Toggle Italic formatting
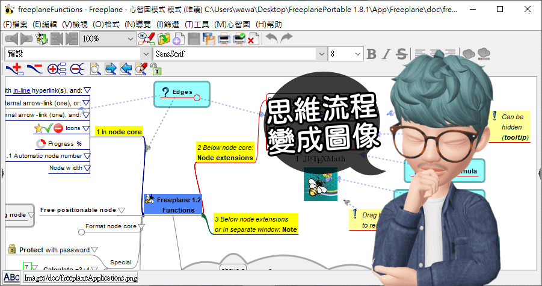 (386, 54)
